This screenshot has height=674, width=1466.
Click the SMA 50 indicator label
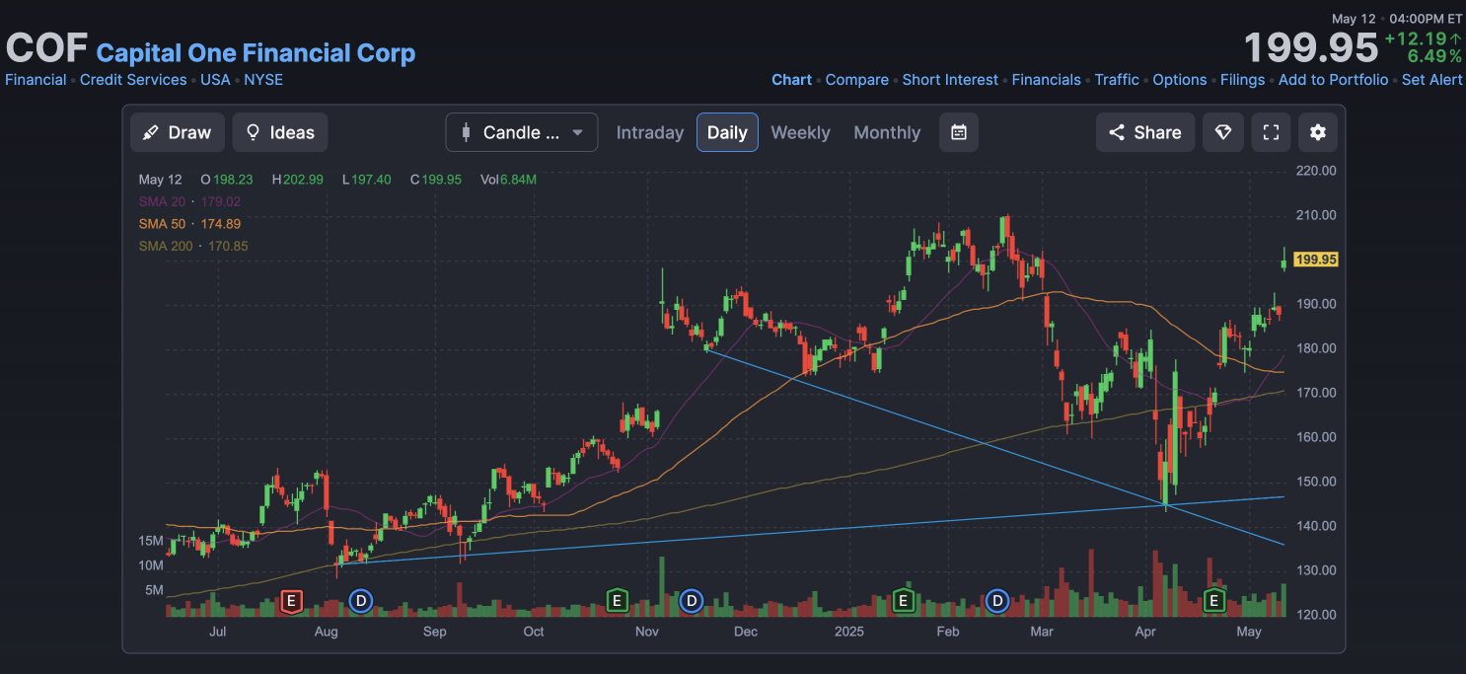tap(161, 224)
